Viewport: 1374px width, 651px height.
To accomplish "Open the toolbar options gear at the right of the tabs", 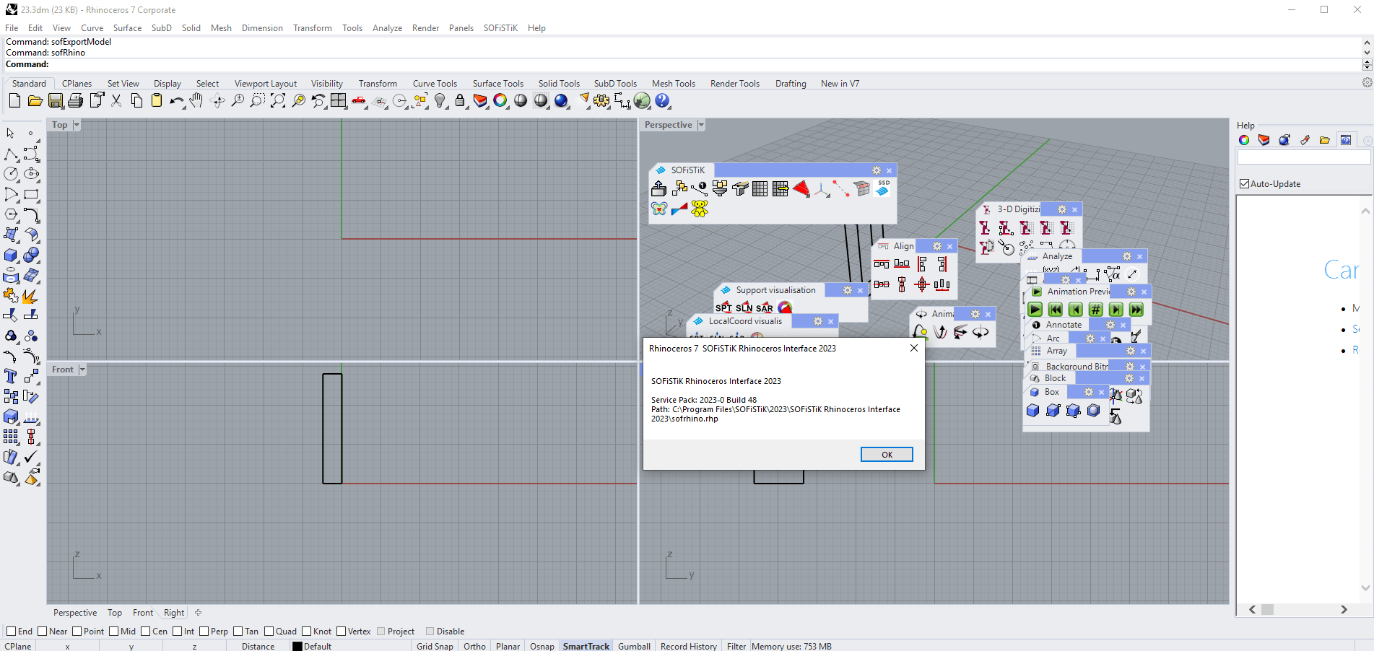I will pos(1367,83).
